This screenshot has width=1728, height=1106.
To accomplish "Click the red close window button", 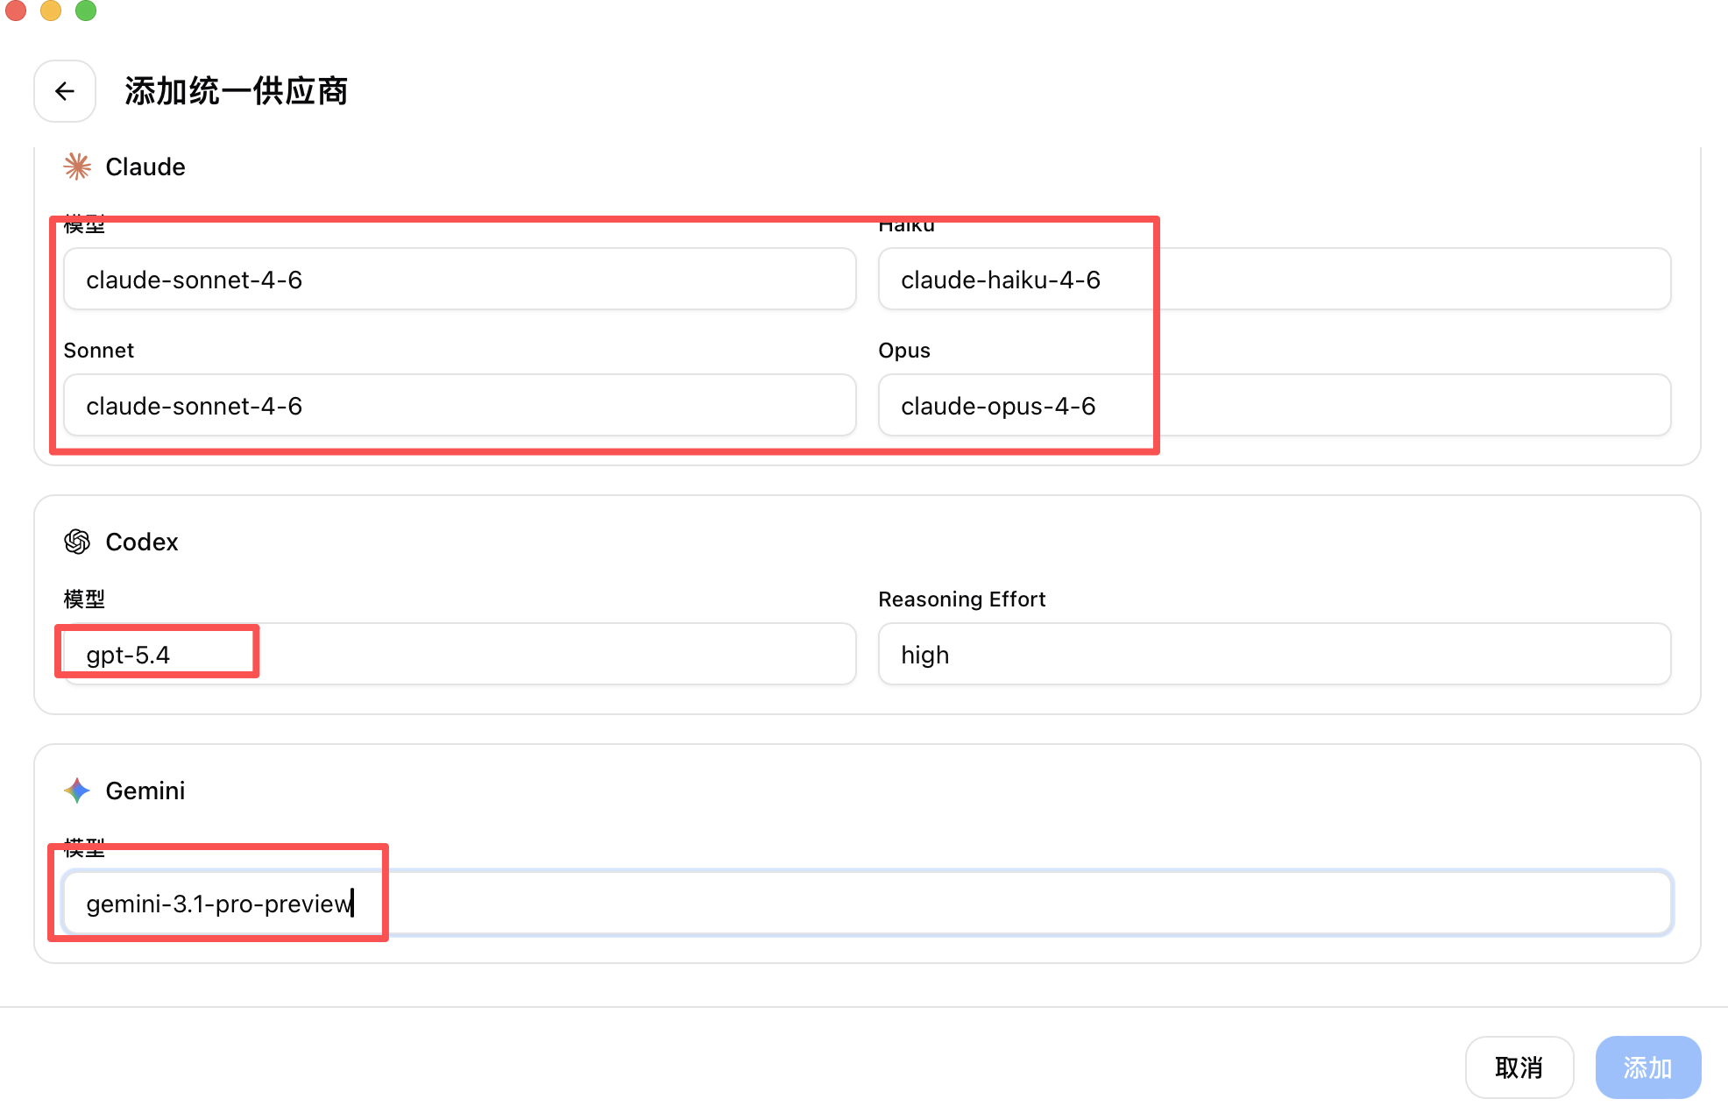I will (x=16, y=10).
